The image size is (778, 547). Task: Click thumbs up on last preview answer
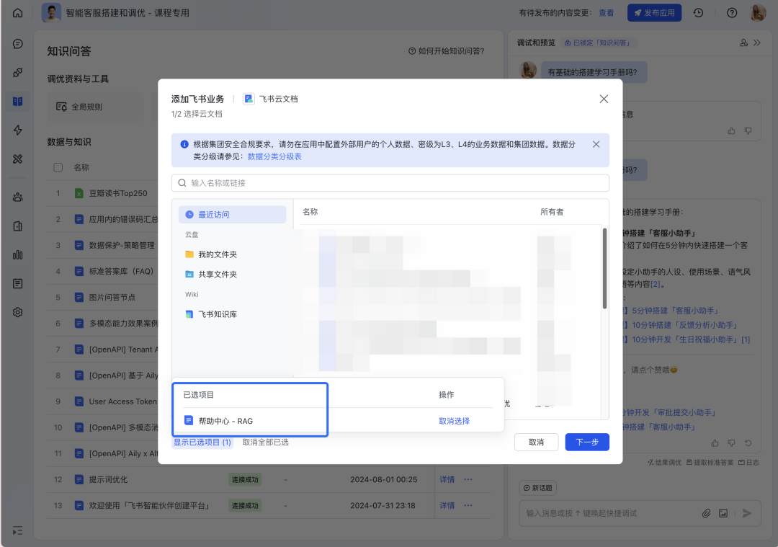tap(715, 443)
